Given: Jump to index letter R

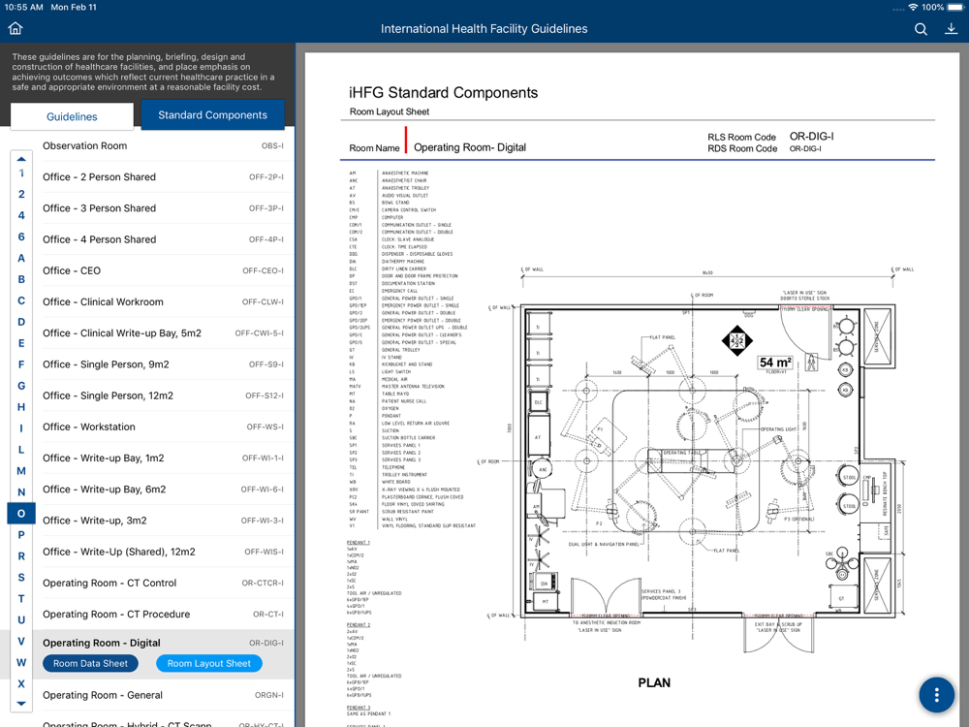Looking at the screenshot, I should 21,556.
